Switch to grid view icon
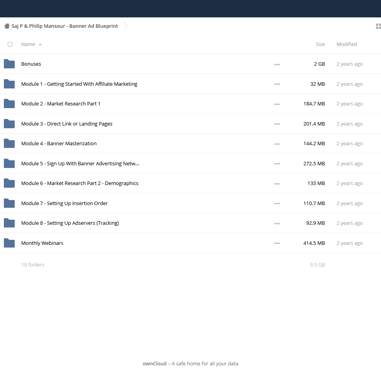Viewport: 381px width, 375px height. point(378,26)
